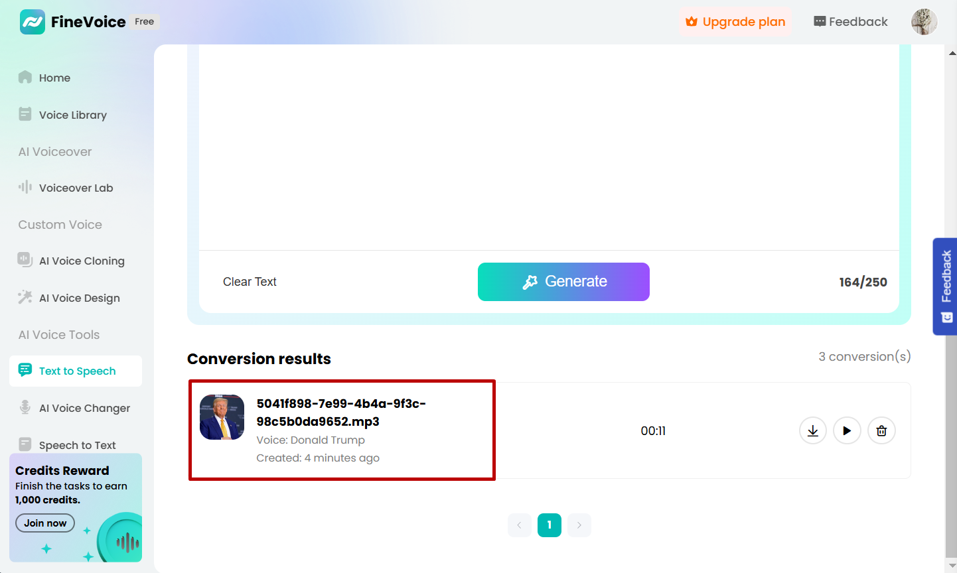Open the user profile avatar
Viewport: 957px width, 573px height.
[924, 22]
